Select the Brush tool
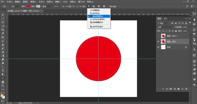Image resolution: width=197 pixels, height=104 pixels. [x=3, y=41]
